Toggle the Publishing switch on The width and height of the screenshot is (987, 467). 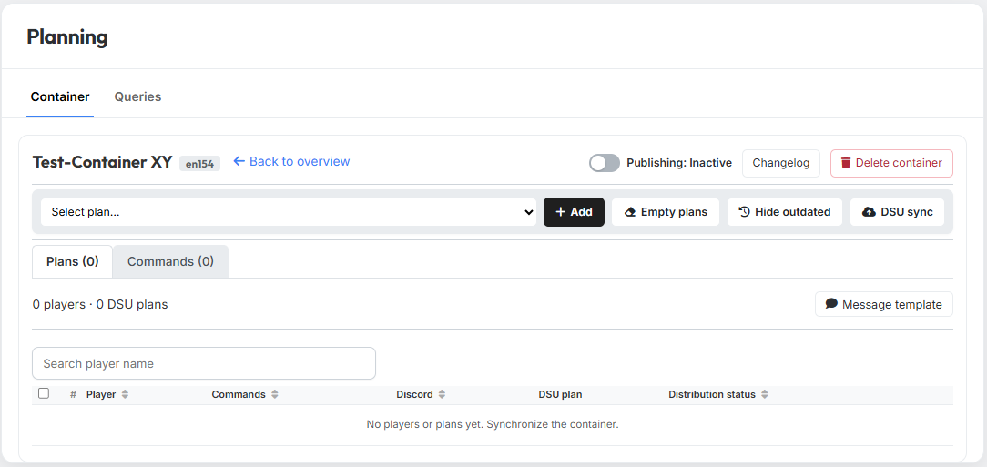click(605, 163)
